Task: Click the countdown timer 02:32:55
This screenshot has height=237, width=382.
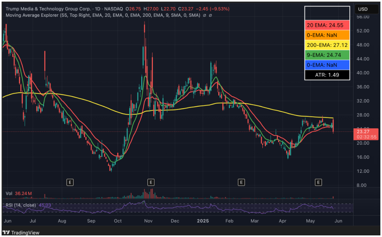Action: click(367, 137)
